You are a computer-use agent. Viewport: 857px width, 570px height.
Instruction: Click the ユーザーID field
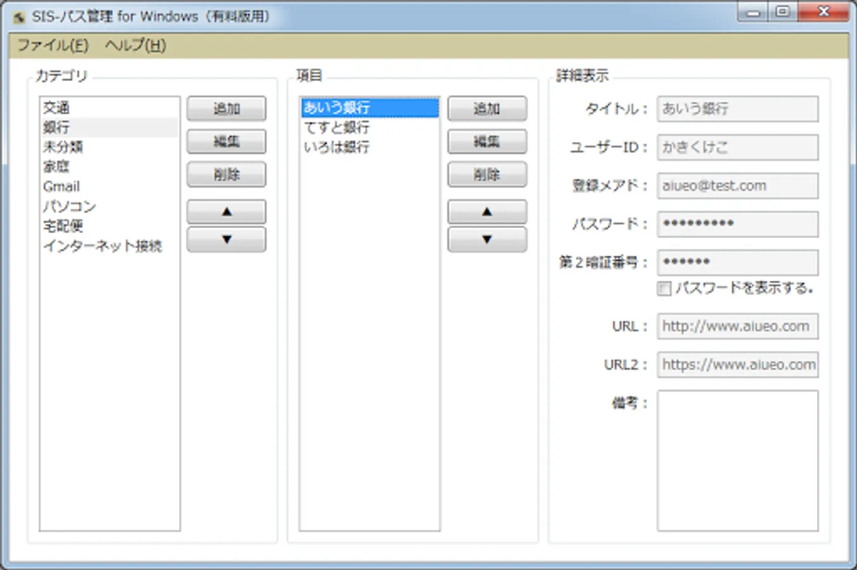pos(738,147)
